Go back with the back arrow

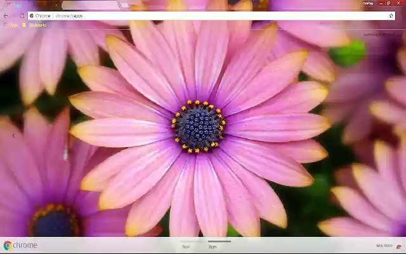pos(6,16)
